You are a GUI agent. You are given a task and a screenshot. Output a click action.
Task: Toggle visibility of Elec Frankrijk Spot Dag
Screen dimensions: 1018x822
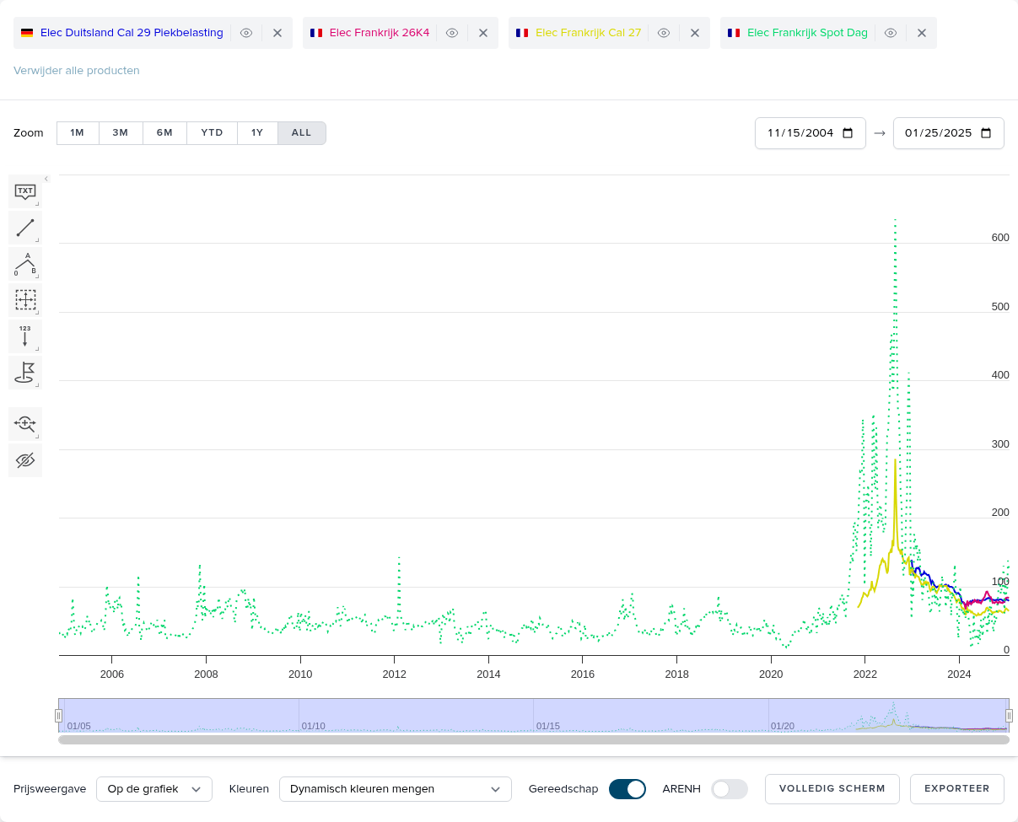pyautogui.click(x=891, y=33)
